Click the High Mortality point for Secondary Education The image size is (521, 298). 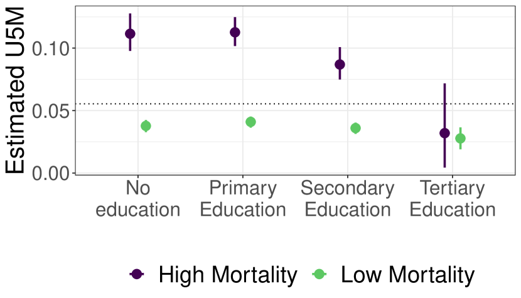(x=340, y=65)
